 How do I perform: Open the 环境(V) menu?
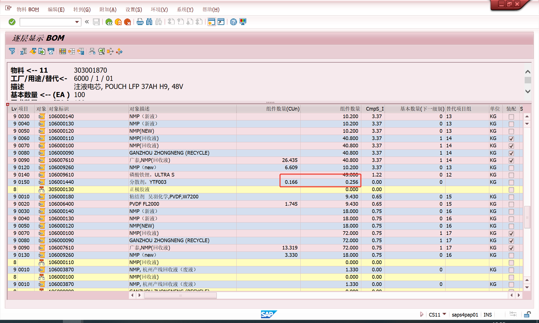159,10
